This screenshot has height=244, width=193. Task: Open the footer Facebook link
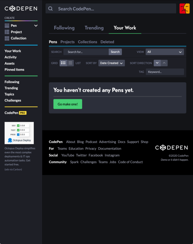[96, 155]
